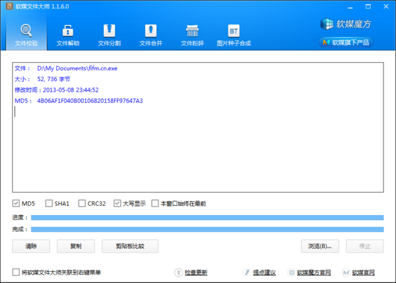The width and height of the screenshot is (396, 283).
Task: Open the 提点建议 link
Action: [x=264, y=272]
